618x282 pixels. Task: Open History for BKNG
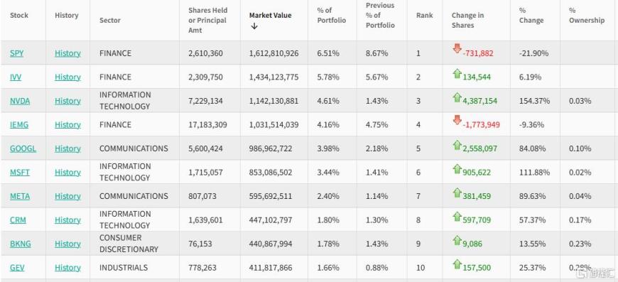click(67, 244)
